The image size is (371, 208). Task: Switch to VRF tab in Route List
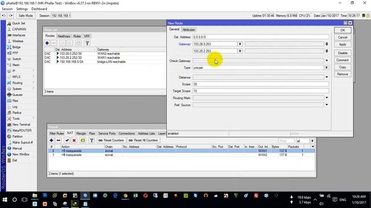pyautogui.click(x=87, y=36)
